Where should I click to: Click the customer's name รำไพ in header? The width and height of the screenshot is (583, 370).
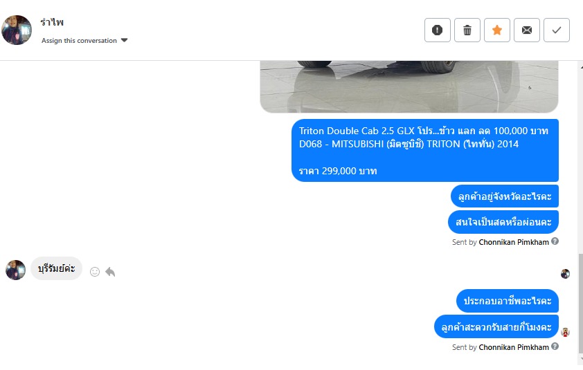pos(52,22)
